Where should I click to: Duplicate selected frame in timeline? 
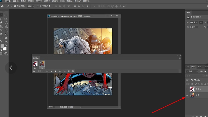point(69,71)
